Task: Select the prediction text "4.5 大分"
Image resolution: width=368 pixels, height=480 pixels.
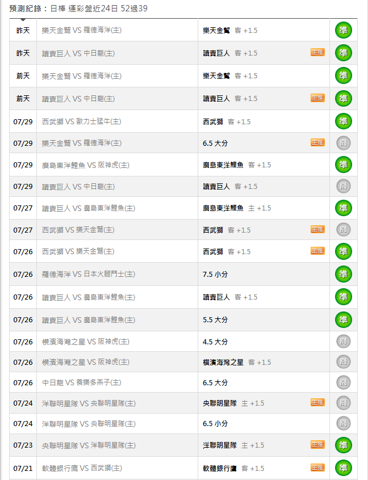Action: 215,342
